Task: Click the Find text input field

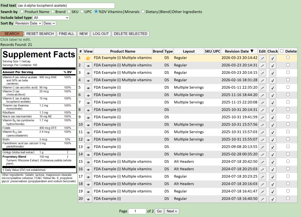Action: 66,6
